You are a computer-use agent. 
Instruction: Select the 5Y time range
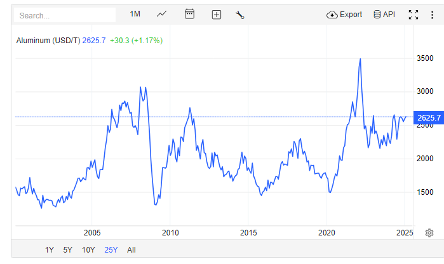click(68, 249)
